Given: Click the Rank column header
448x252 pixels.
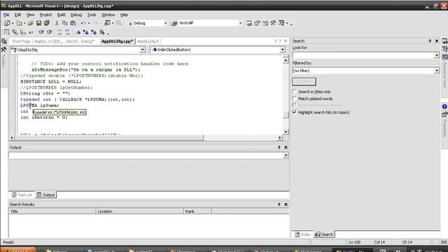Looking at the screenshot, I should click(x=197, y=211).
